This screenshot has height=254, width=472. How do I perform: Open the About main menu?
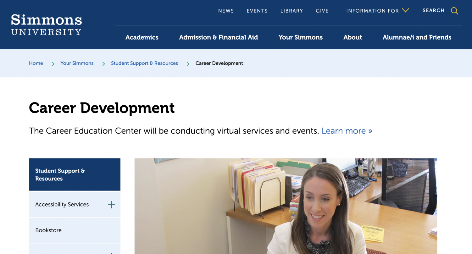(353, 37)
